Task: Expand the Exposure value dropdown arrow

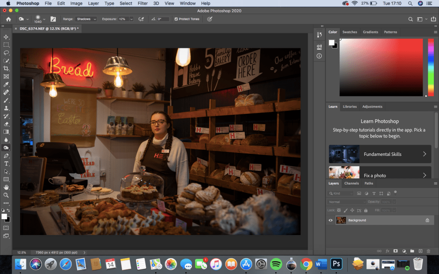Action: tap(131, 19)
